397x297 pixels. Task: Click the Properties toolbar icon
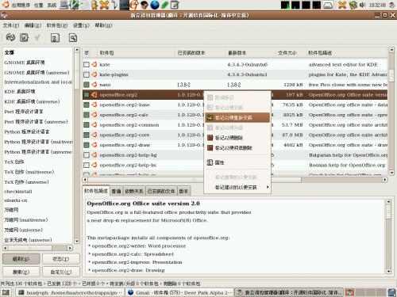click(x=55, y=38)
